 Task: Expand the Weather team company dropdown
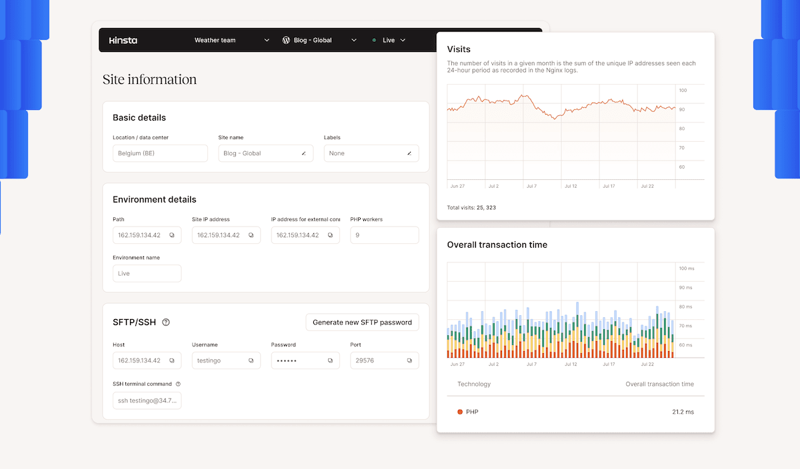click(x=267, y=40)
